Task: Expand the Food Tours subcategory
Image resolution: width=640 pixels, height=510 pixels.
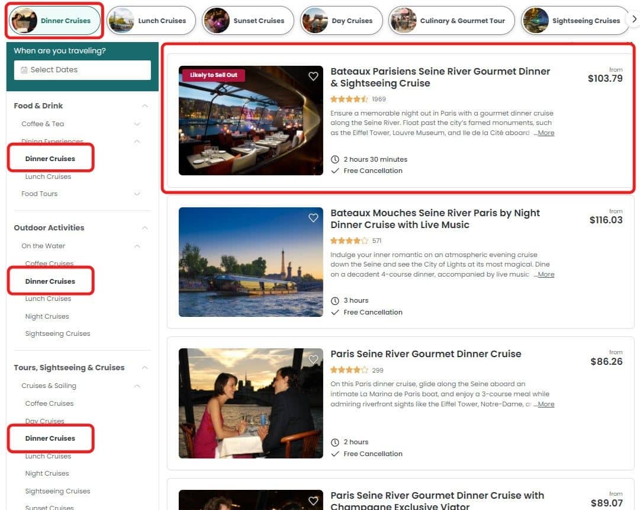Action: click(x=137, y=194)
